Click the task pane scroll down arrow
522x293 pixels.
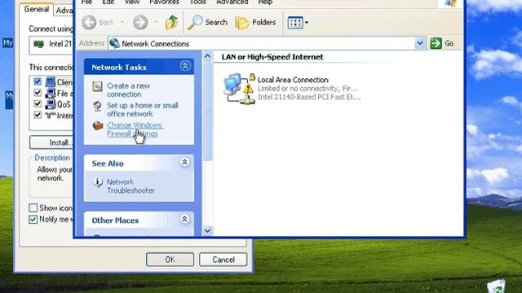point(207,230)
